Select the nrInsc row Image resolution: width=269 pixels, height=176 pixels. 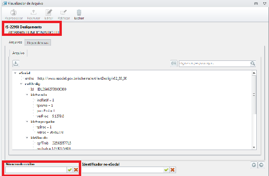click(50, 132)
